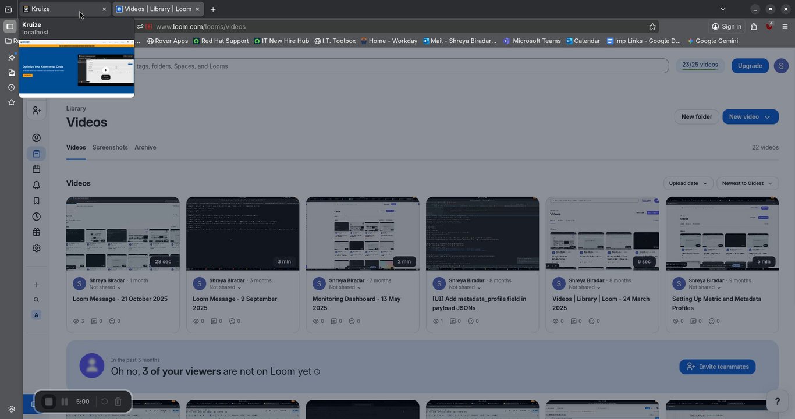The width and height of the screenshot is (795, 419).
Task: Open a new browser tab
Action: (x=213, y=9)
